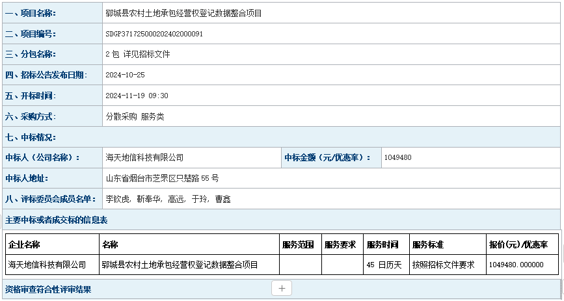Select winning amount 1049480
This screenshot has width=564, height=301.
(x=398, y=157)
